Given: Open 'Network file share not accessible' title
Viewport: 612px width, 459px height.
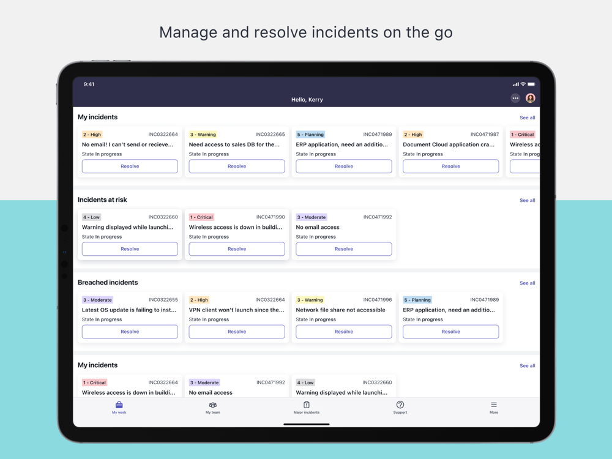Looking at the screenshot, I should point(340,310).
